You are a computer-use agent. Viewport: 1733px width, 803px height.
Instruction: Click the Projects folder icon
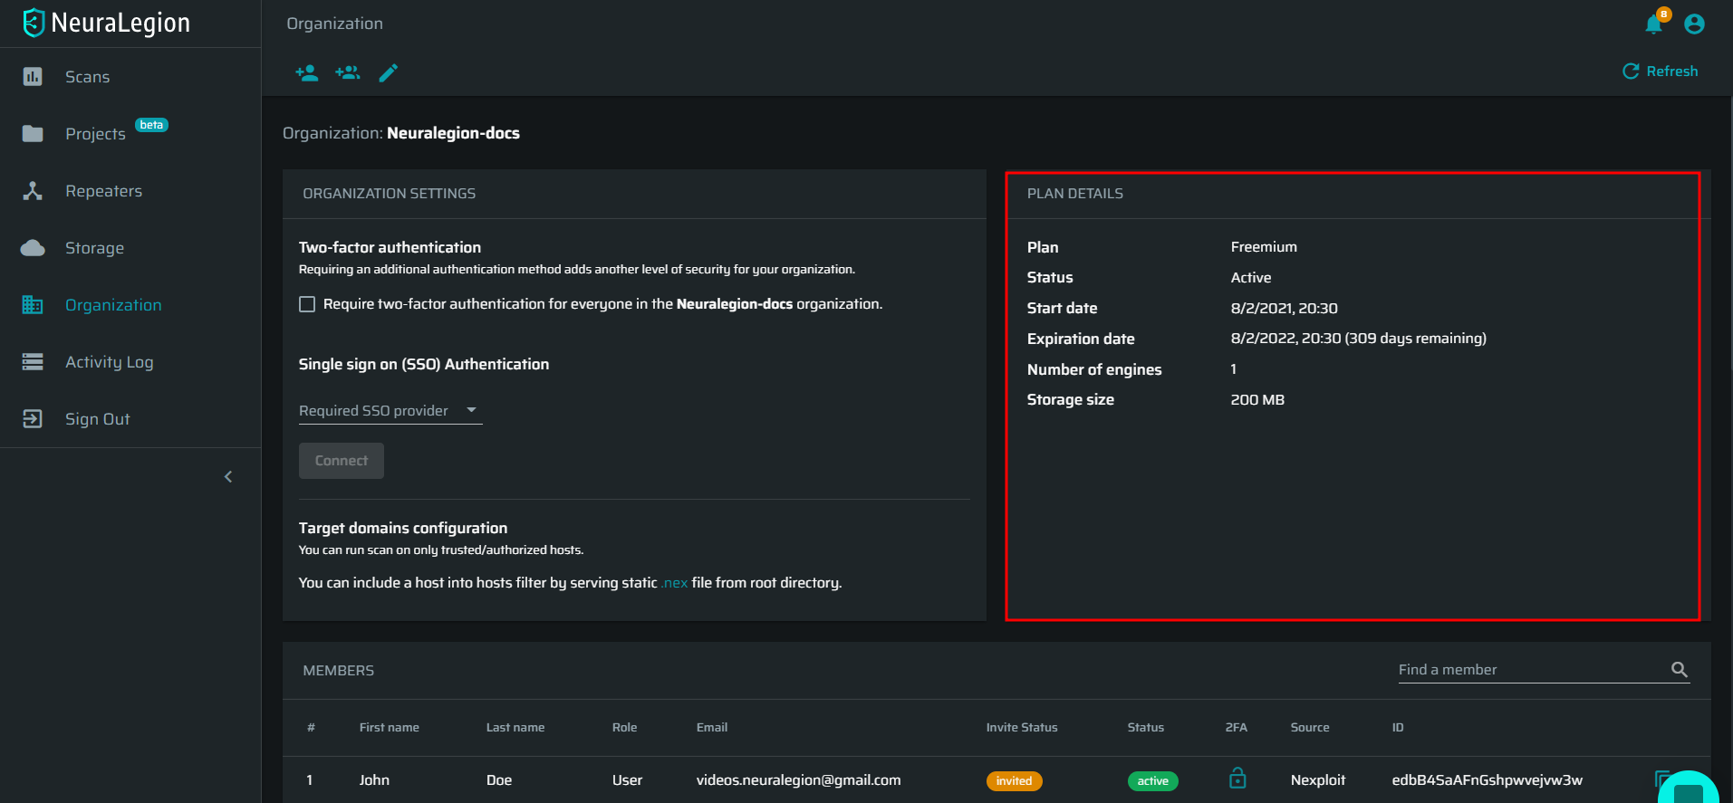(x=33, y=134)
